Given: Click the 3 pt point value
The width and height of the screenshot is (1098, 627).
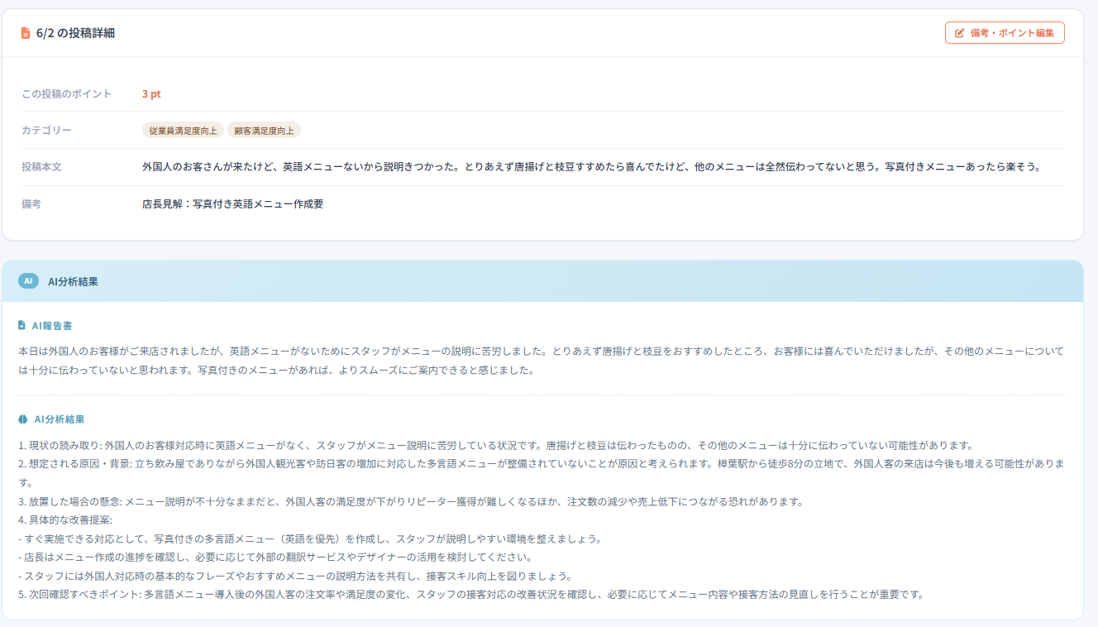Looking at the screenshot, I should click(151, 94).
